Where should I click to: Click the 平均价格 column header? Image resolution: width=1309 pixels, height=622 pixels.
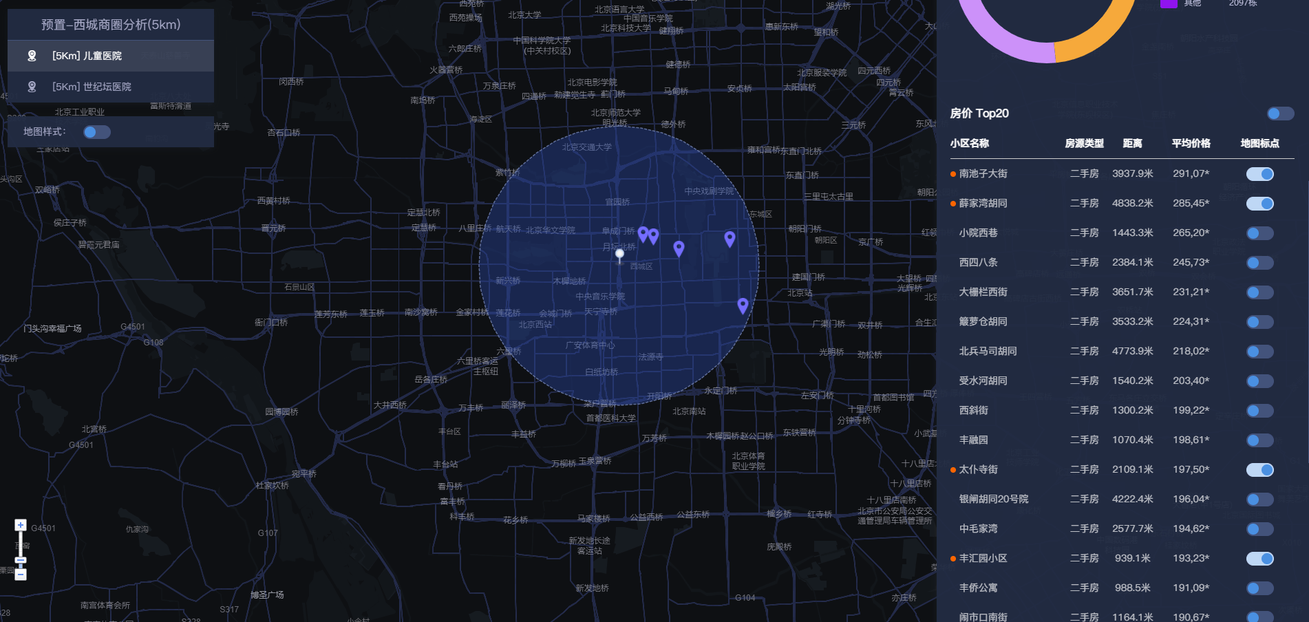pos(1191,143)
